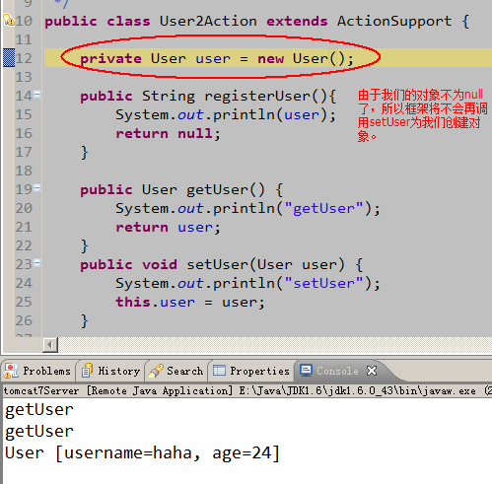
Task: Click the horizontal scrollbar left arrow
Action: [50, 345]
